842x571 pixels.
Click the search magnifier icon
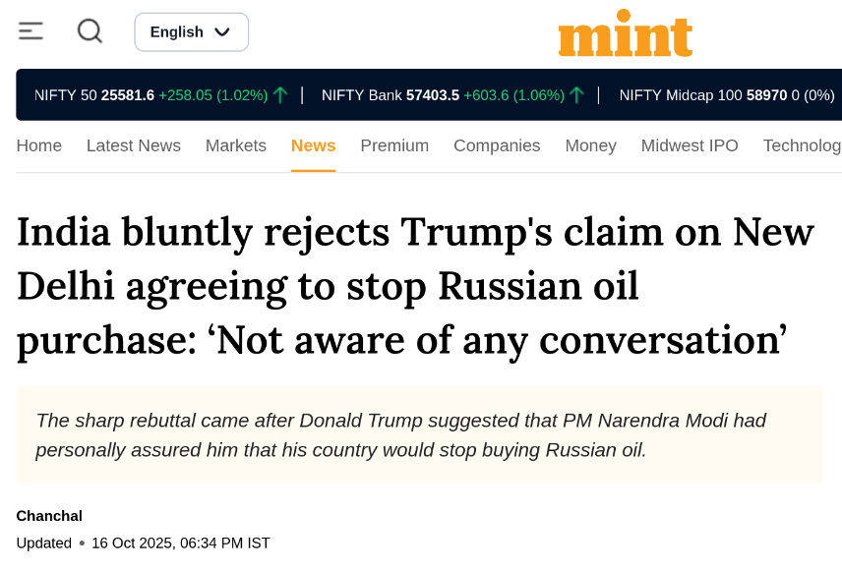pos(90,31)
